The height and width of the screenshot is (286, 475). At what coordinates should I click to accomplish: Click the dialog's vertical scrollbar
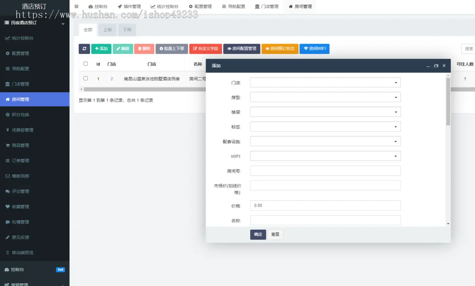[448, 103]
